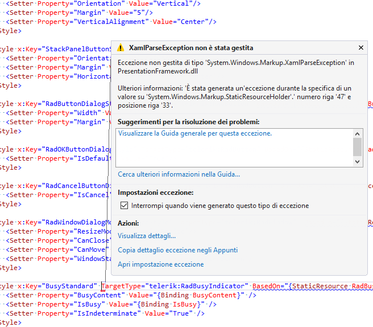This screenshot has width=373, height=327.
Task: Close the XamlParseException dialog
Action: point(360,48)
